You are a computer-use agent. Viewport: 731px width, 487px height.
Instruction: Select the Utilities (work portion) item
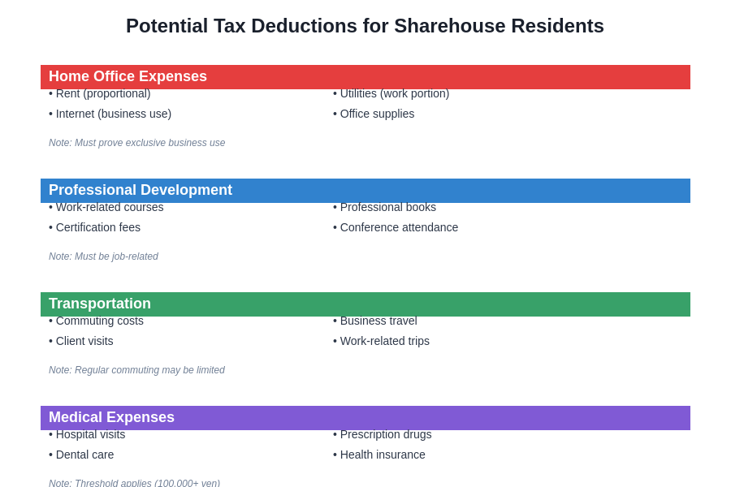click(391, 93)
